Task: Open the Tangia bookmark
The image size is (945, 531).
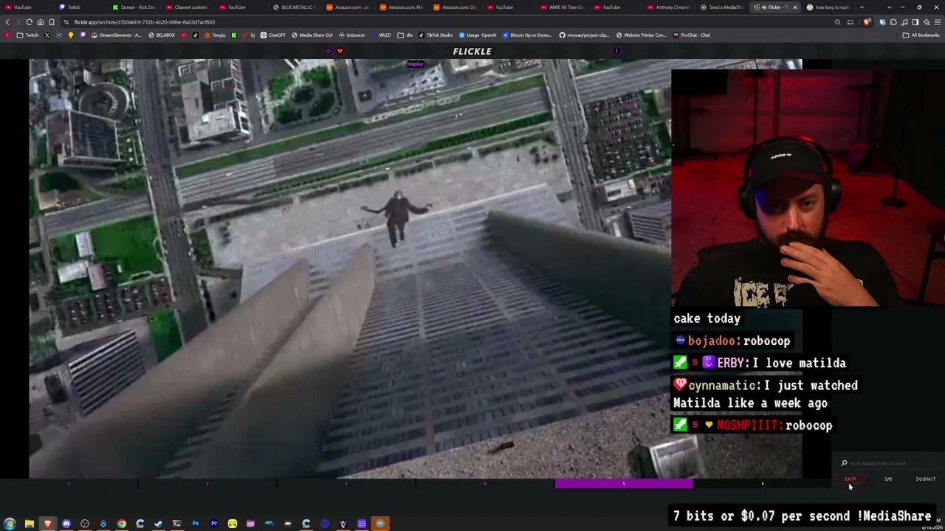Action: [x=215, y=35]
